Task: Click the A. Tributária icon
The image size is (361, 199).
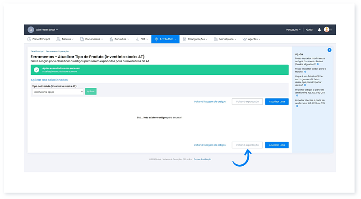Action: pyautogui.click(x=156, y=39)
